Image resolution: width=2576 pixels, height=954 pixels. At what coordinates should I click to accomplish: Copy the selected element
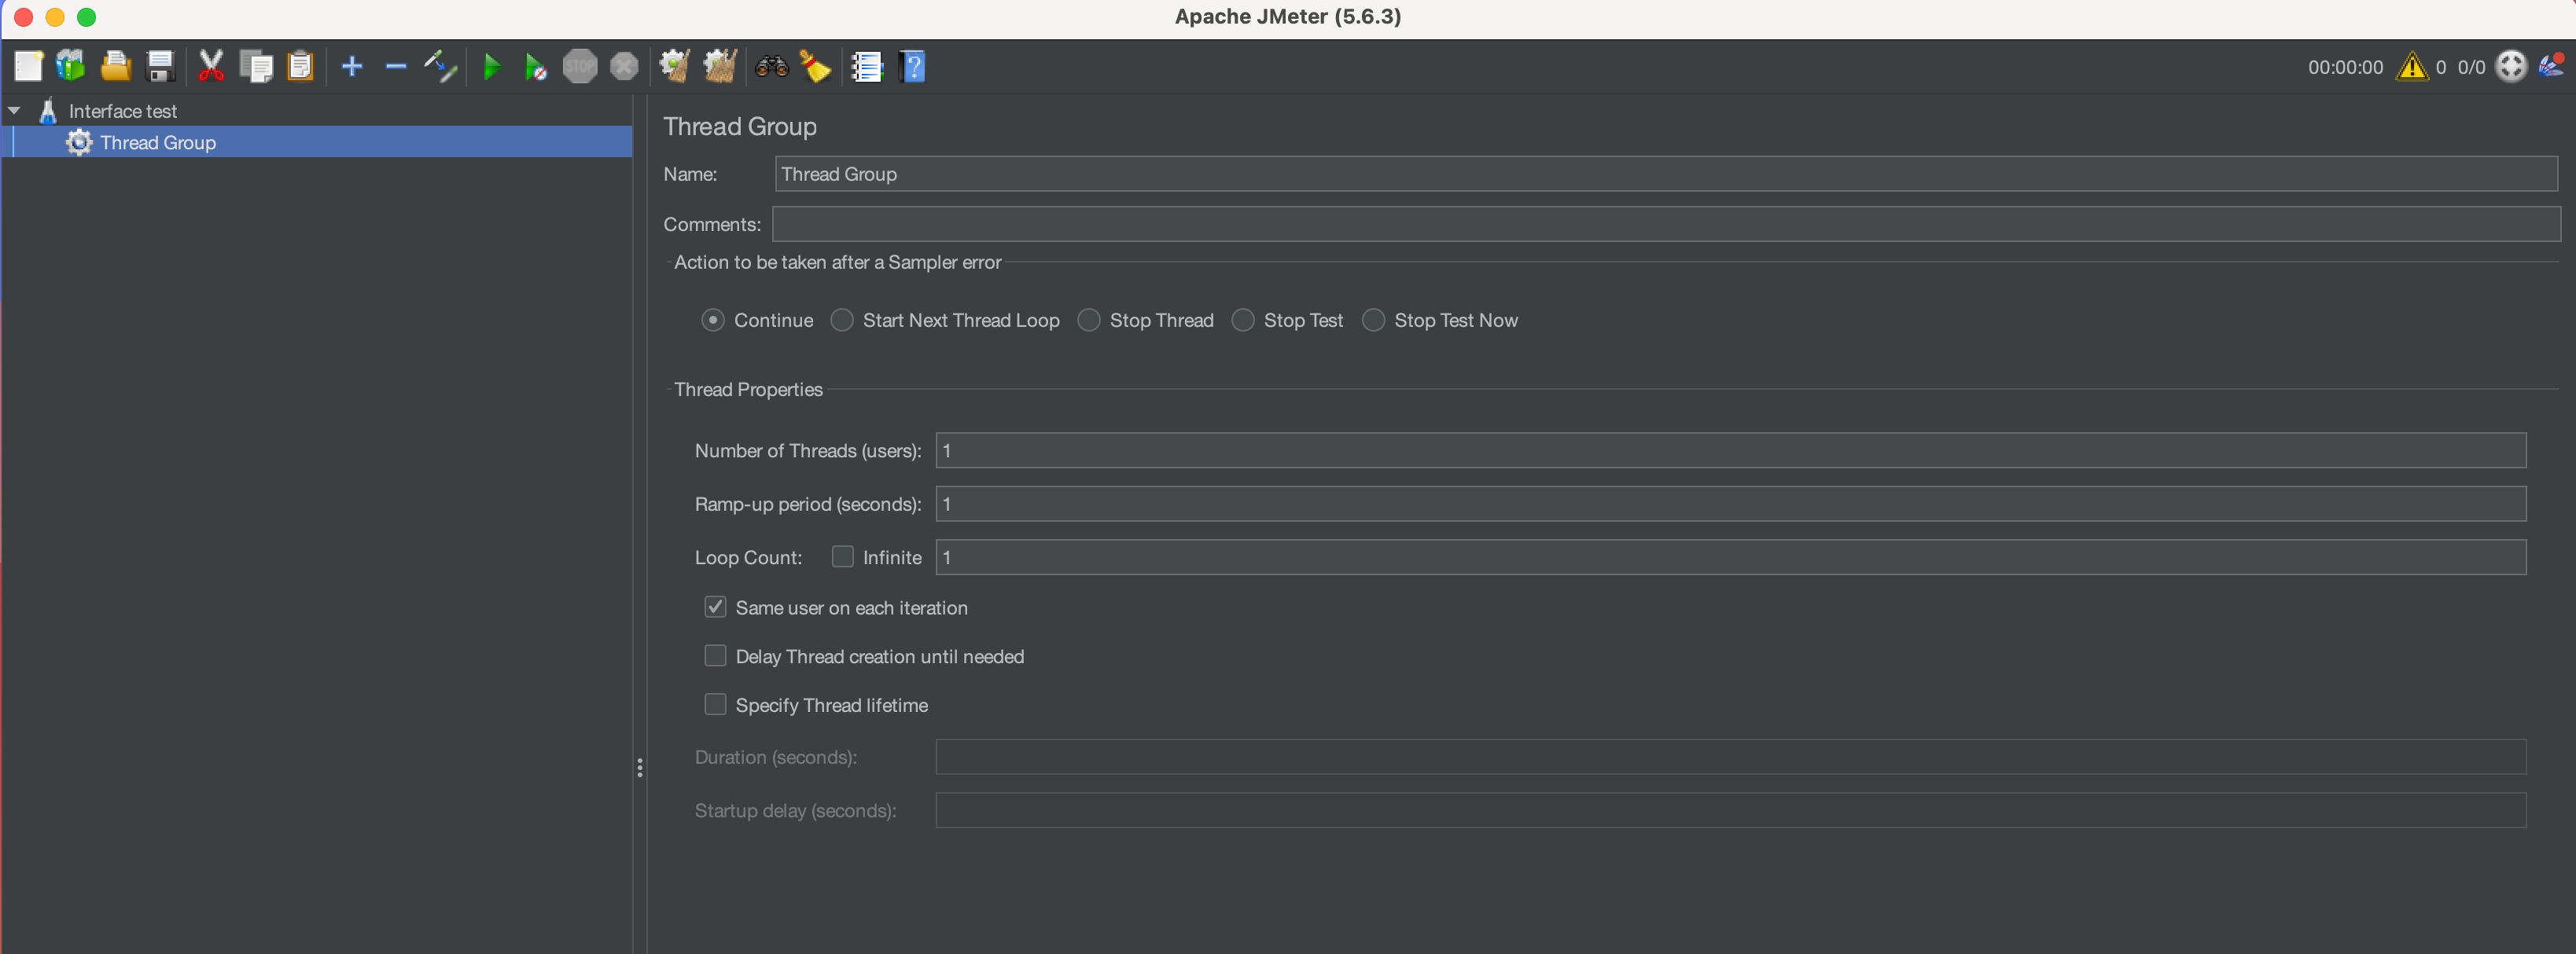pos(256,67)
